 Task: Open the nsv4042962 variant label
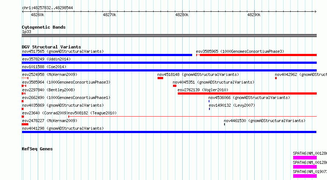tap(301, 74)
